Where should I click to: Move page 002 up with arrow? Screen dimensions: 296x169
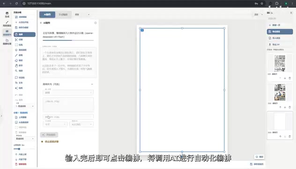pyautogui.click(x=280, y=108)
